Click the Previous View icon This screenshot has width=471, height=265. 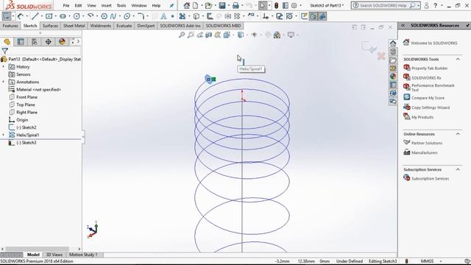199,35
